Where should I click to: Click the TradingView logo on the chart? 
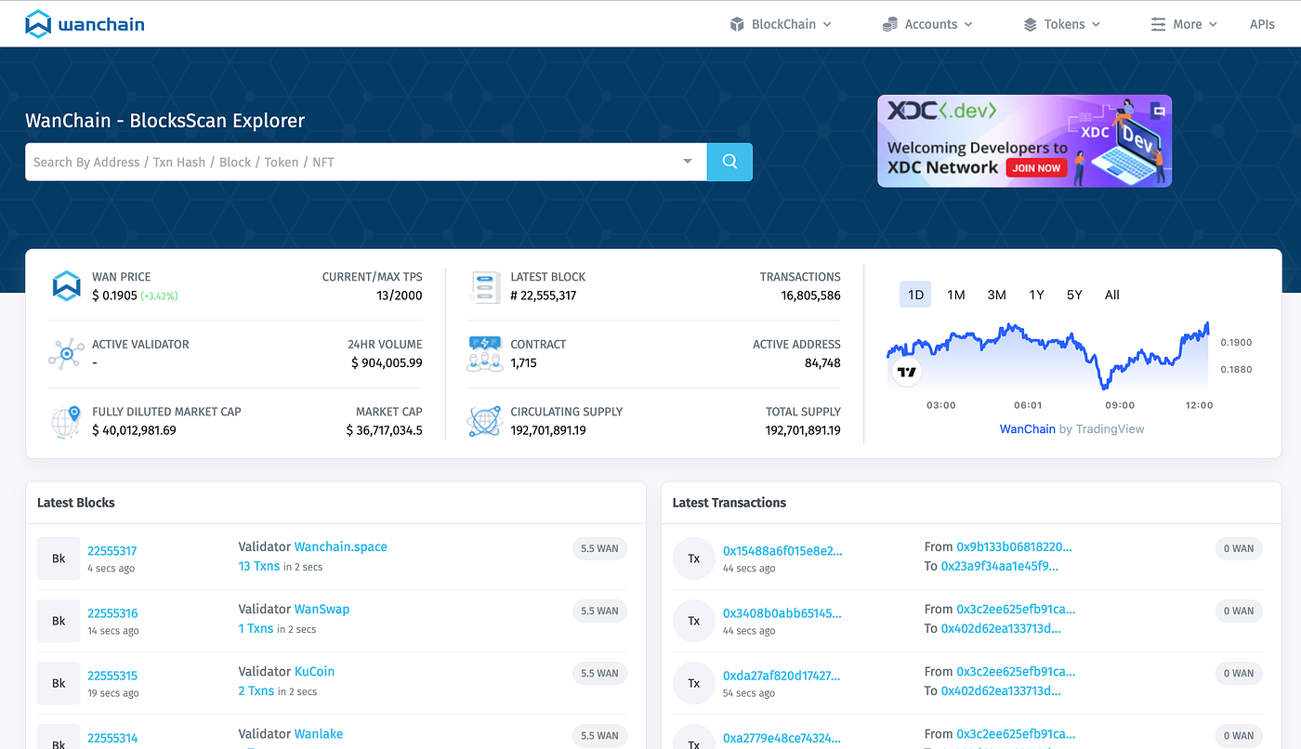906,373
